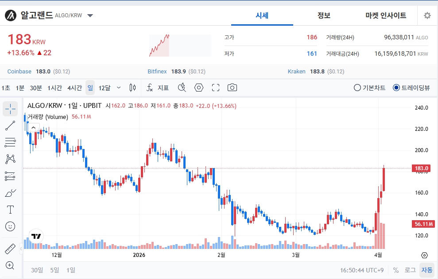Select the text annotation tool
438x279 pixels.
coord(10,210)
